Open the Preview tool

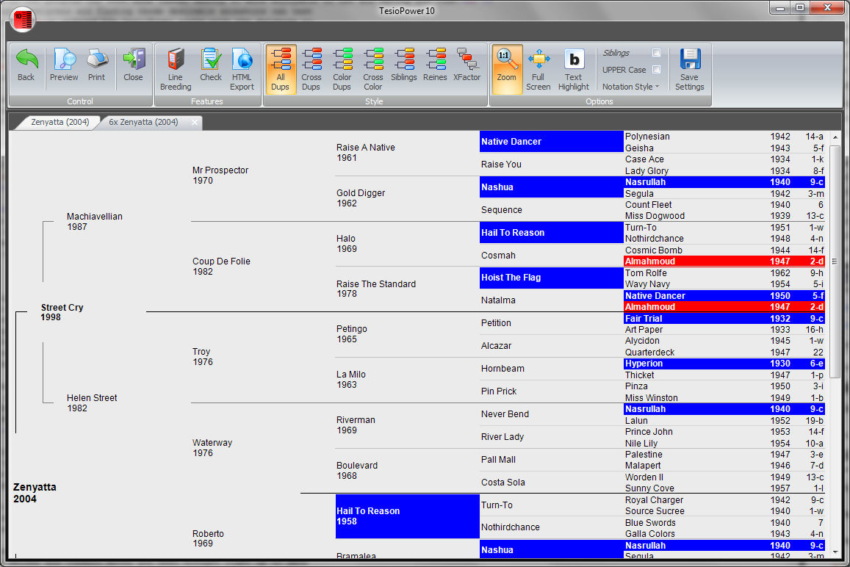click(64, 65)
